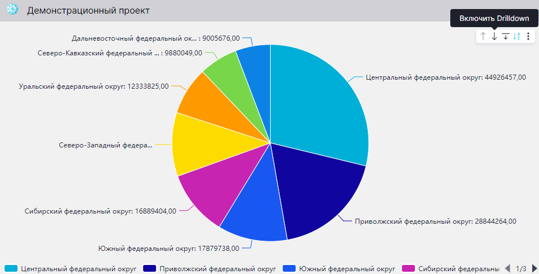This screenshot has width=539, height=274.
Task: Toggle Приволжский федеральный округ legend item
Action: tap(217, 269)
